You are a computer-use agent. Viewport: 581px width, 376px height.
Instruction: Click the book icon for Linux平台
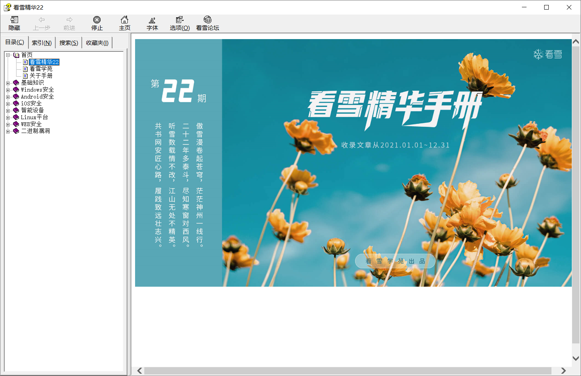click(x=16, y=117)
